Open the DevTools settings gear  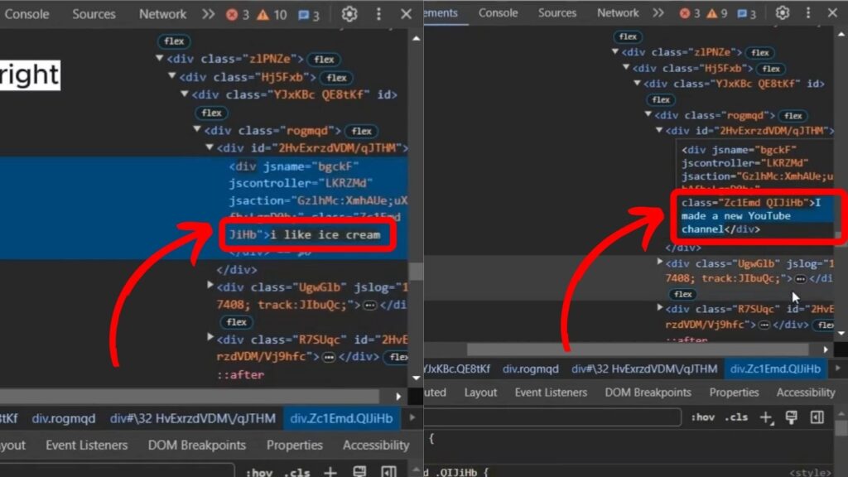tap(349, 14)
